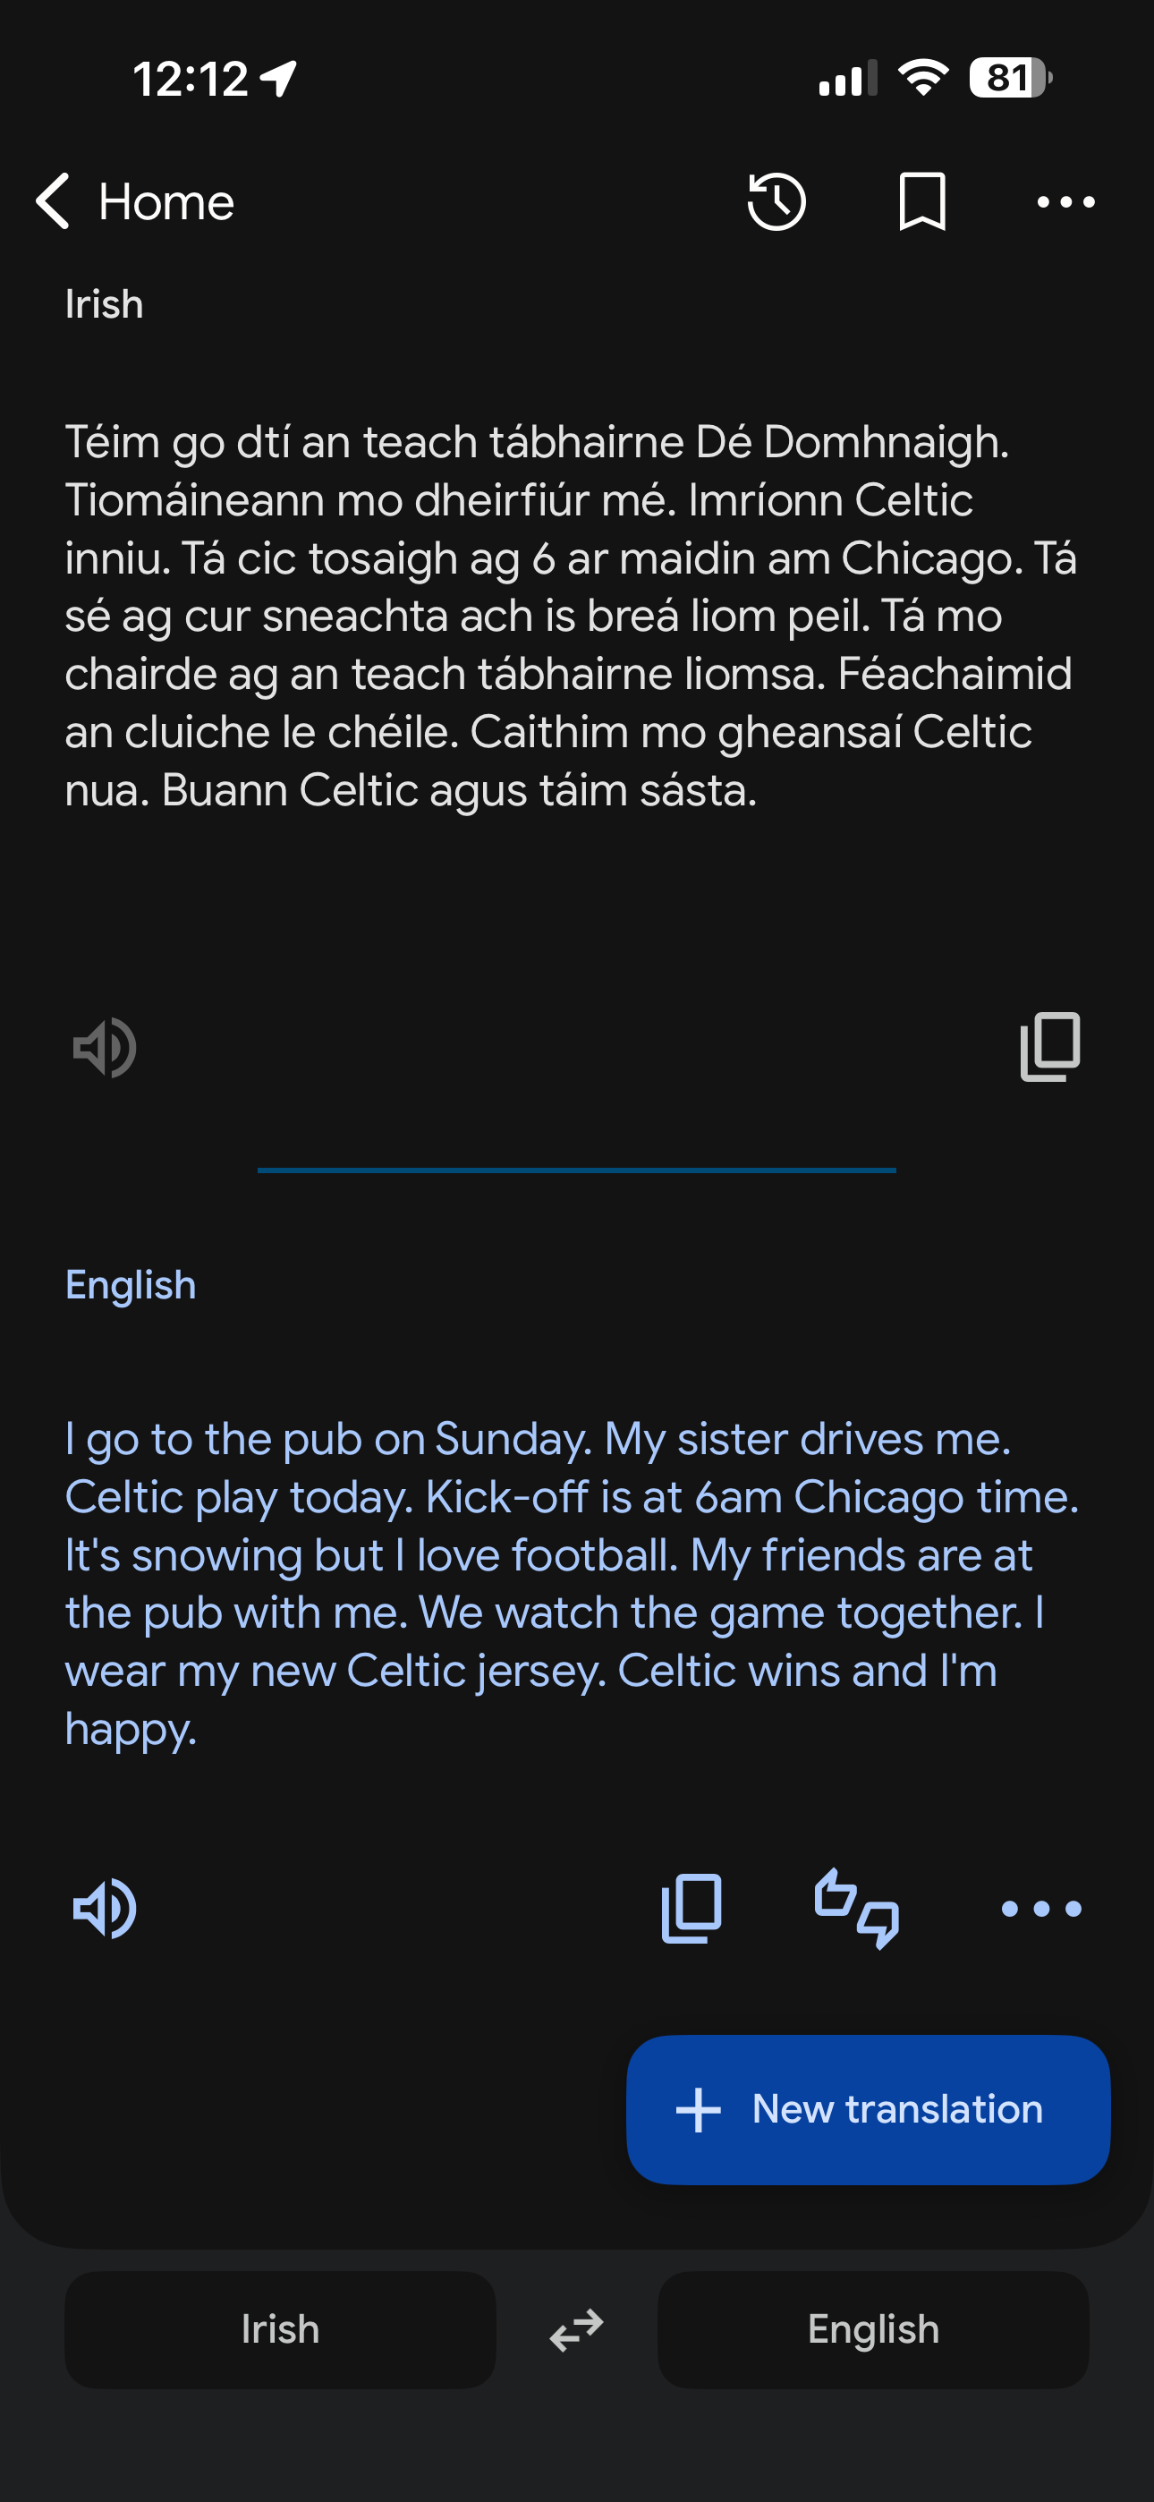Tap the battery indicator in status bar
The image size is (1154, 2502).
coord(1010,78)
